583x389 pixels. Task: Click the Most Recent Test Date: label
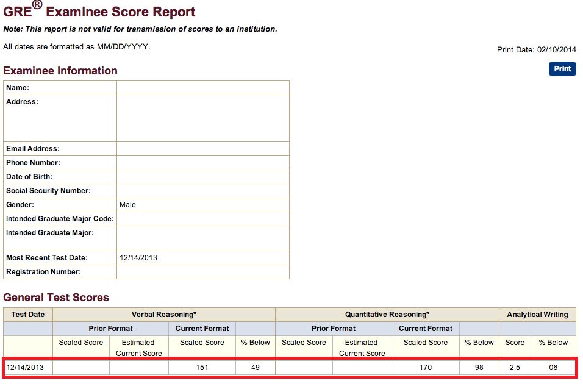47,258
